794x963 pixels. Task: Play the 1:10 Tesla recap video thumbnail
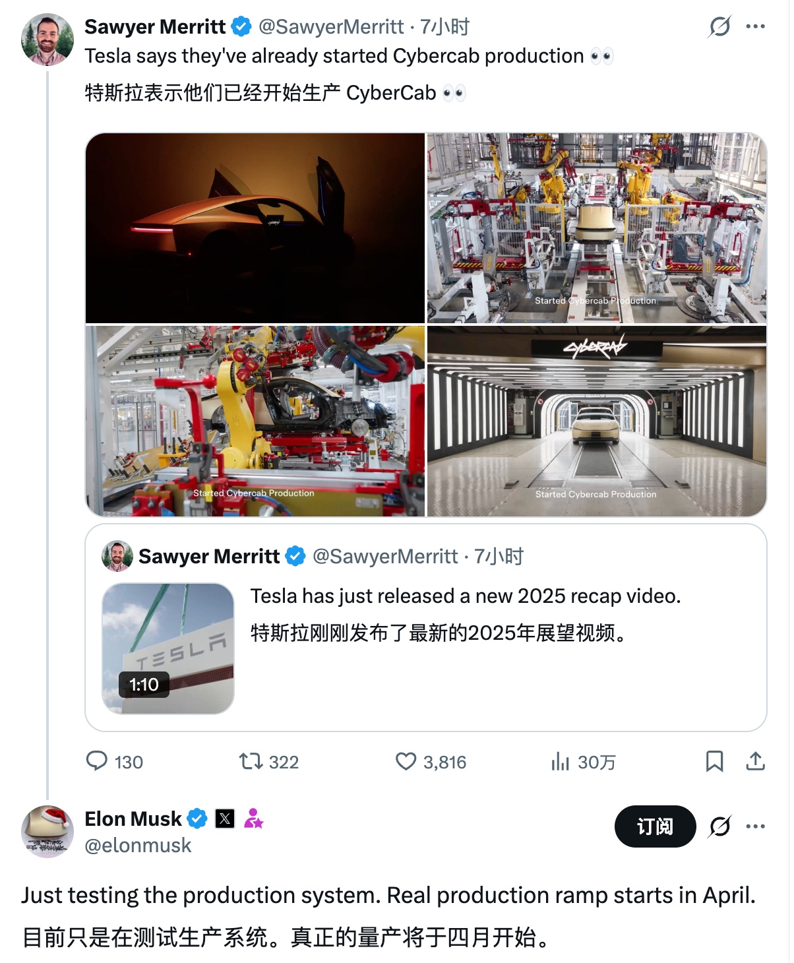[168, 648]
